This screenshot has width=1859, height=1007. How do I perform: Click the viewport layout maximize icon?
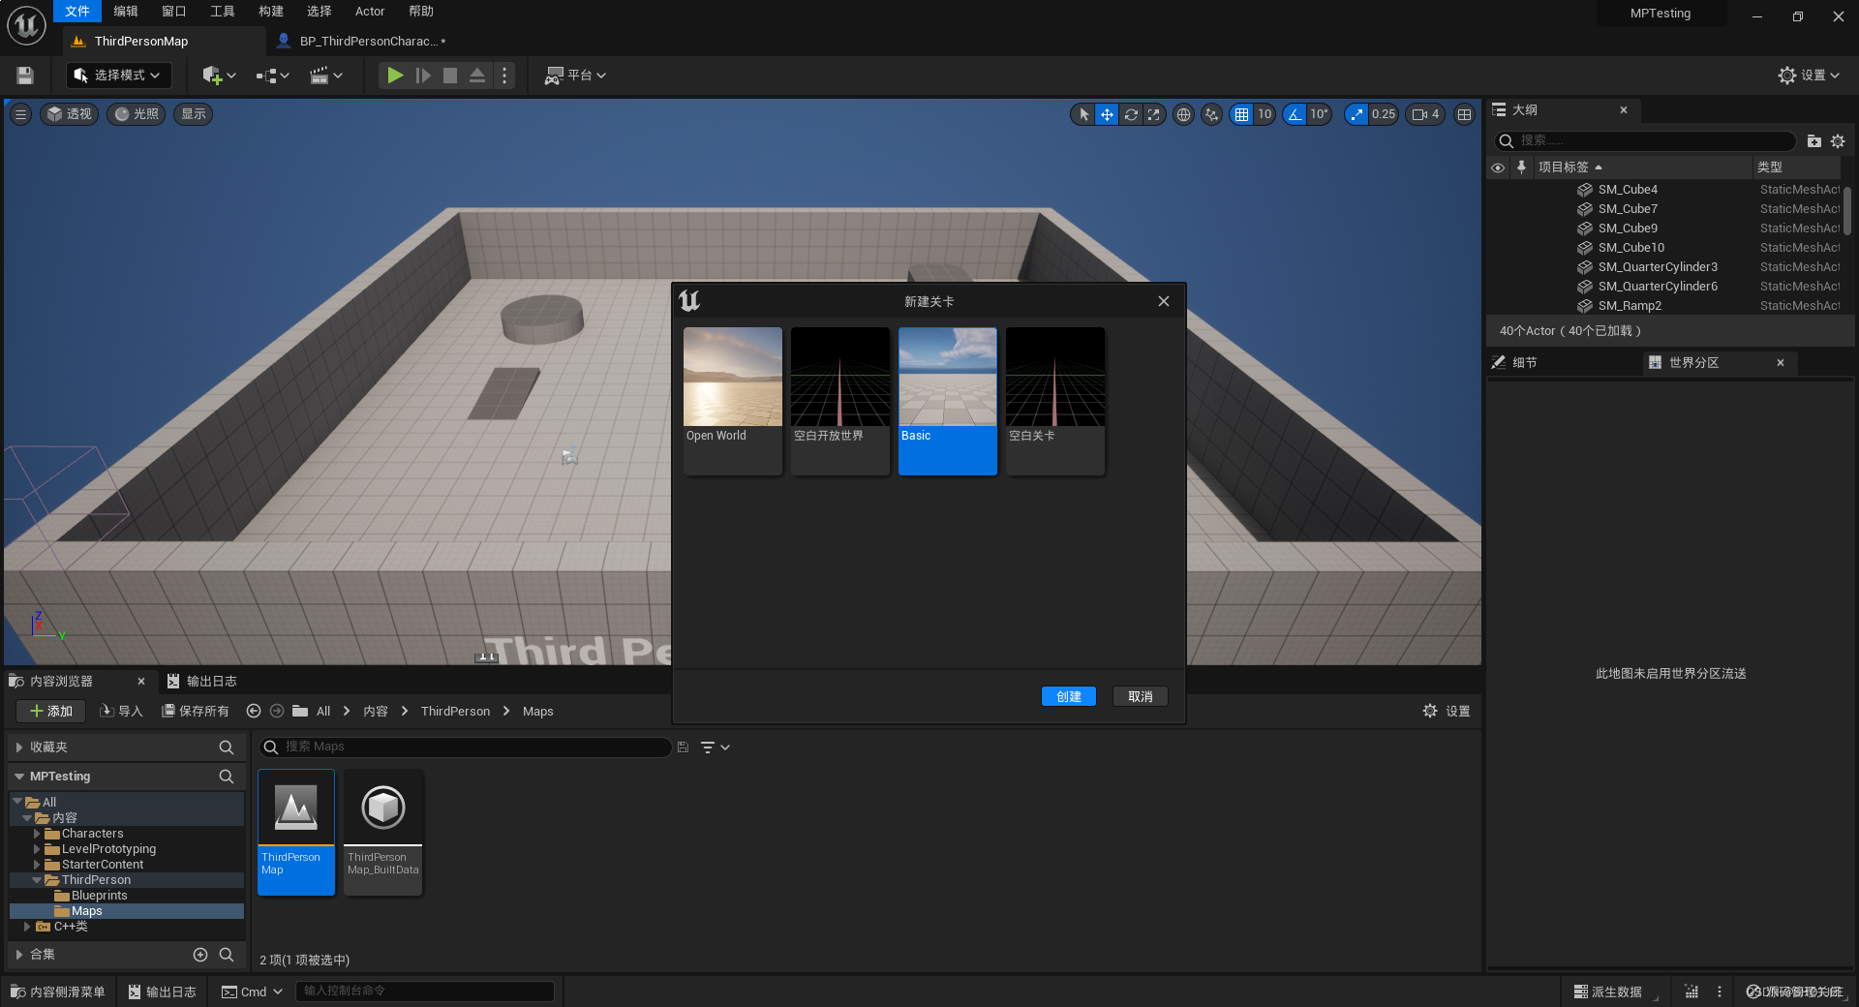pyautogui.click(x=1464, y=114)
